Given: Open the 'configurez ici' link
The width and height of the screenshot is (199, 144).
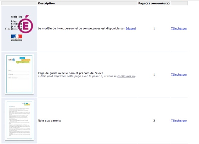Looking at the screenshot, I should tap(126, 76).
